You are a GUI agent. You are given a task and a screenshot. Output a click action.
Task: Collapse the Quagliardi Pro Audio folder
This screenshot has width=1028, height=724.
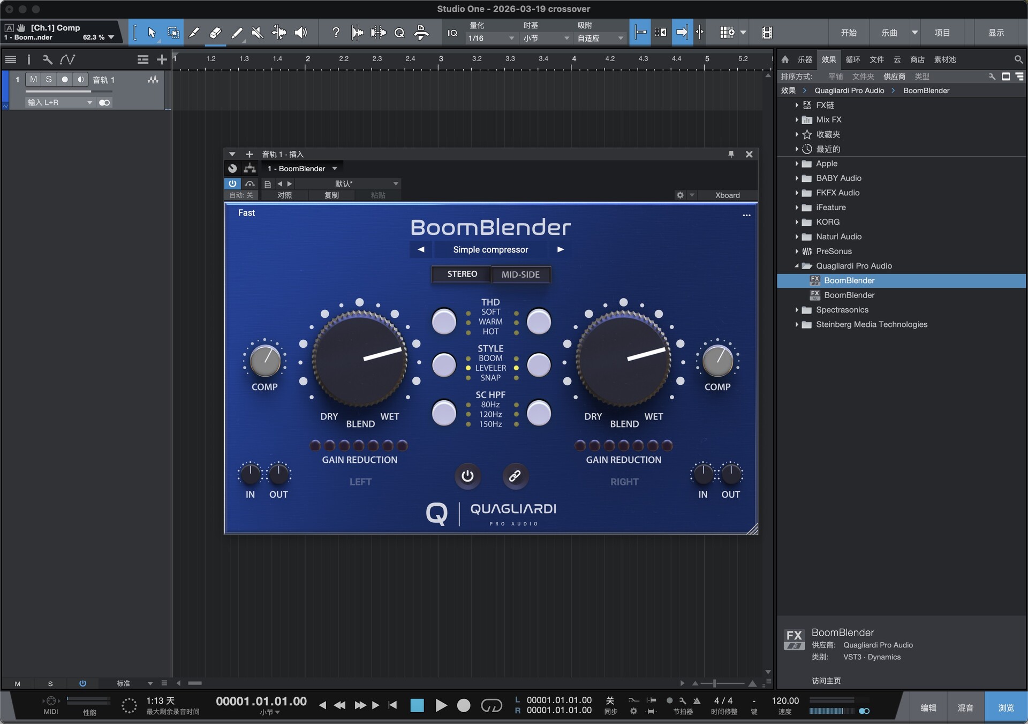click(x=797, y=266)
